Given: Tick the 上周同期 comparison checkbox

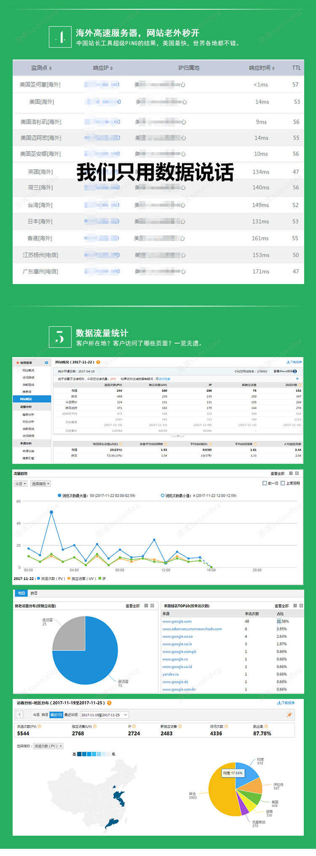Looking at the screenshot, I should [283, 483].
